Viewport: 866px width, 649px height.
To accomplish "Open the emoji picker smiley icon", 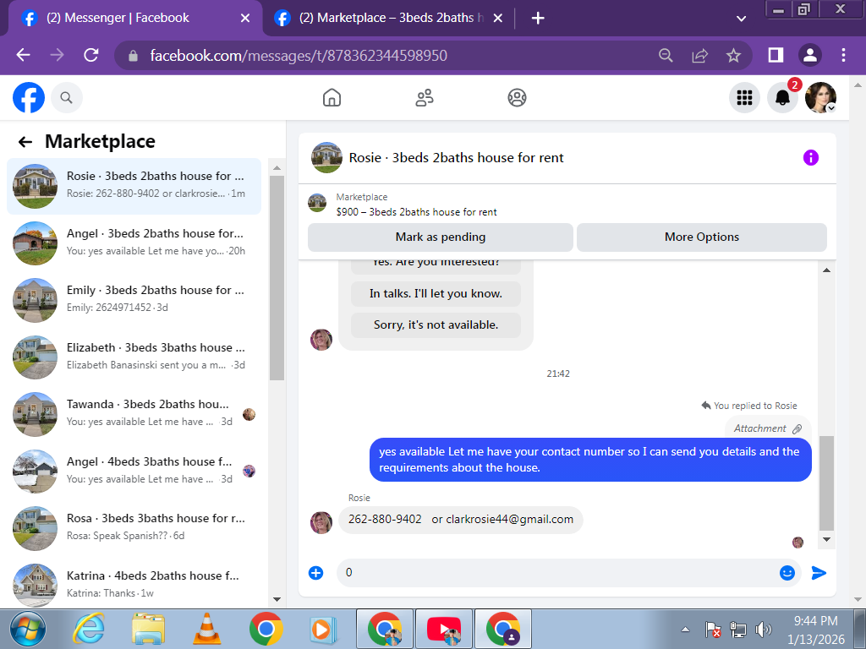I will (x=787, y=573).
